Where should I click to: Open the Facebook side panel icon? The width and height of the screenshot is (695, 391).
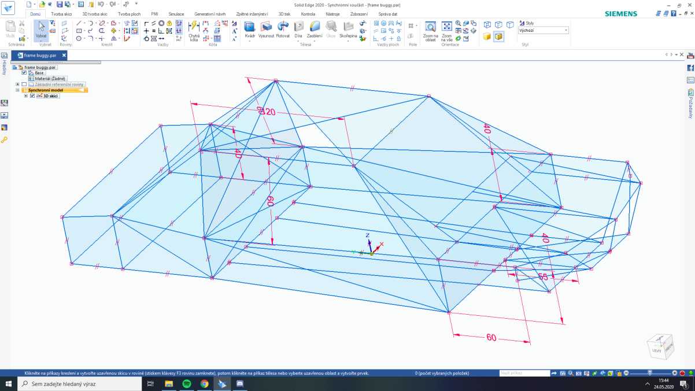pos(690,68)
